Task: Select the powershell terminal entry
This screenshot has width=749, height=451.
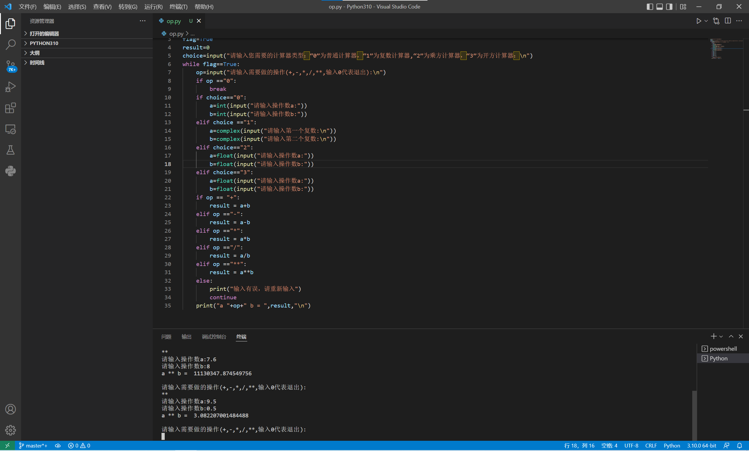Action: coord(723,349)
